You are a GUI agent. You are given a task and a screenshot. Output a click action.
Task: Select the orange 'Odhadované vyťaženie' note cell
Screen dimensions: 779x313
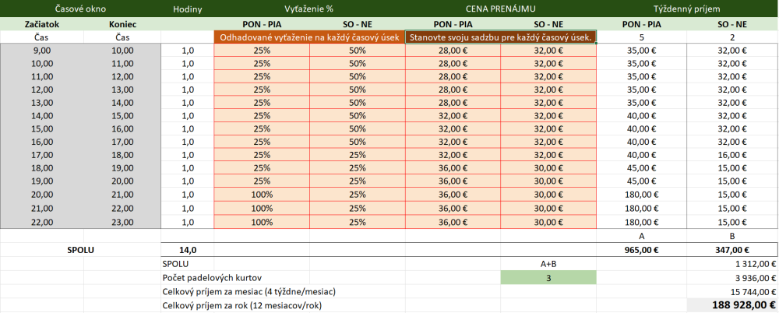pyautogui.click(x=309, y=37)
